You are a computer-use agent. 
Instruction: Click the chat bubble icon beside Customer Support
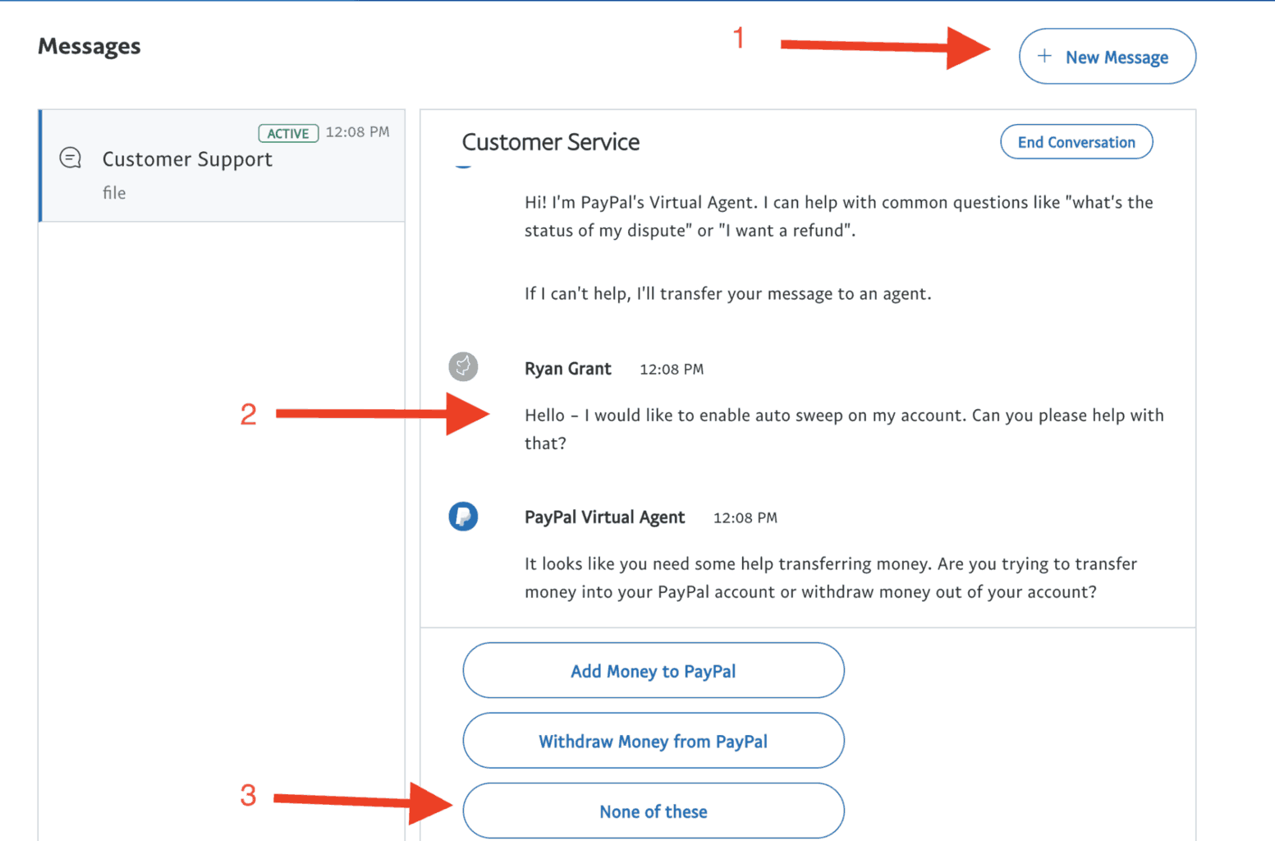tap(70, 158)
